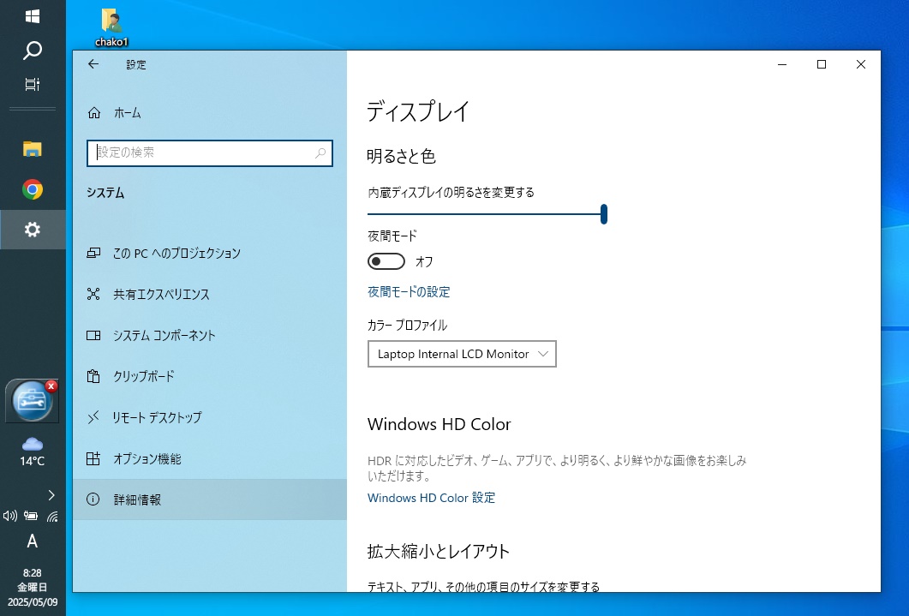Toggle the 夜間モード night light switch
Screen dimensions: 909x616
coord(386,261)
